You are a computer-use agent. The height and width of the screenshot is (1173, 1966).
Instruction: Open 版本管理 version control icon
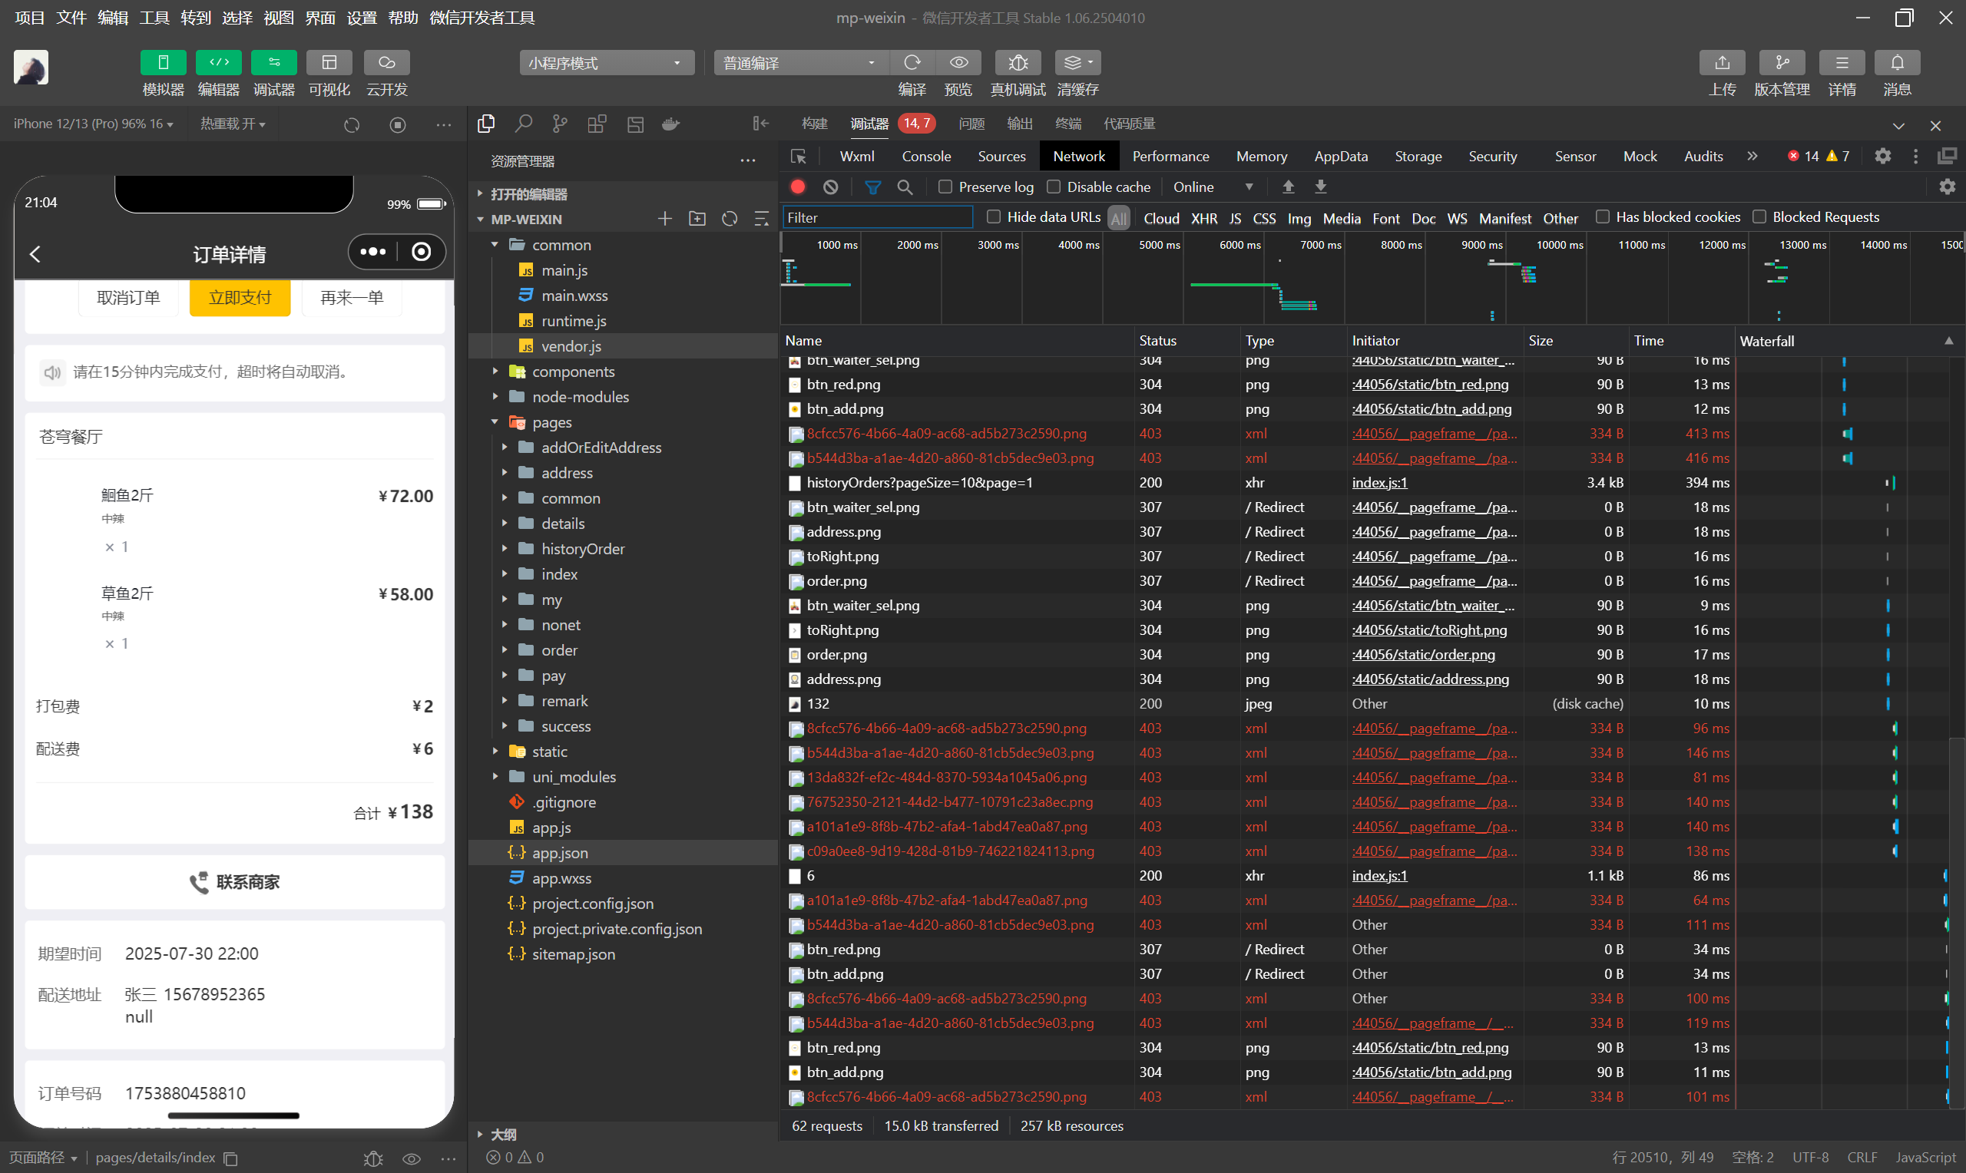click(x=1781, y=62)
